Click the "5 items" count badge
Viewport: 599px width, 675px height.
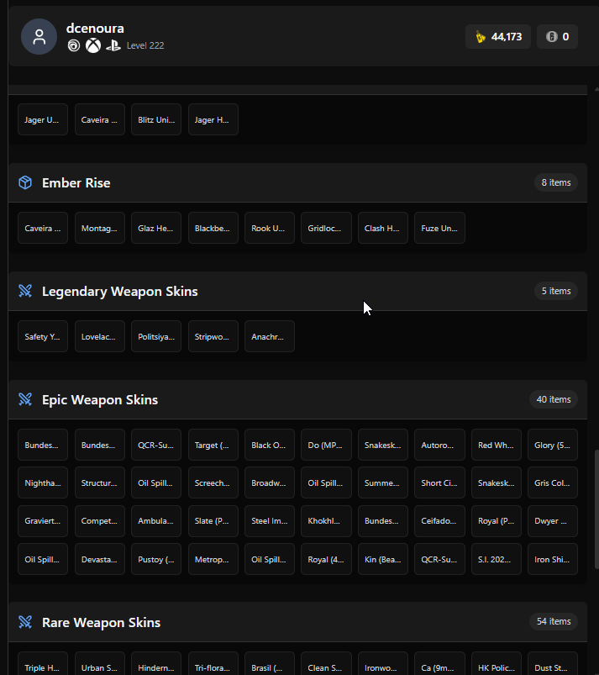coord(556,291)
